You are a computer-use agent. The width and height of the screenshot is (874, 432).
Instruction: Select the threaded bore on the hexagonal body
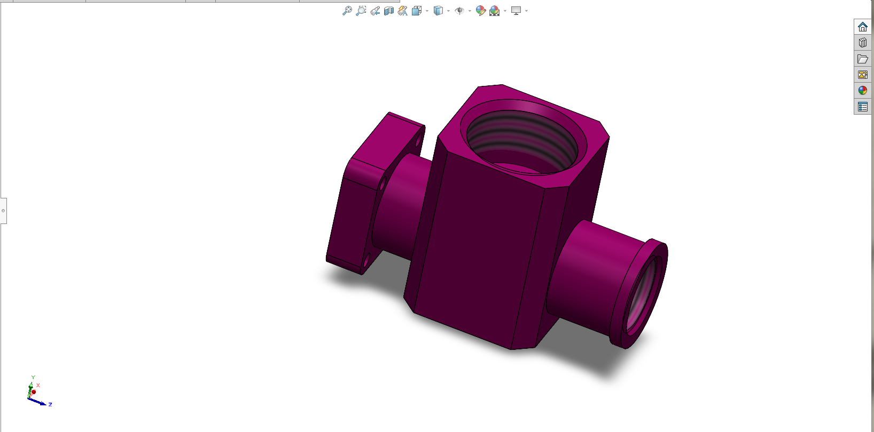click(x=522, y=141)
